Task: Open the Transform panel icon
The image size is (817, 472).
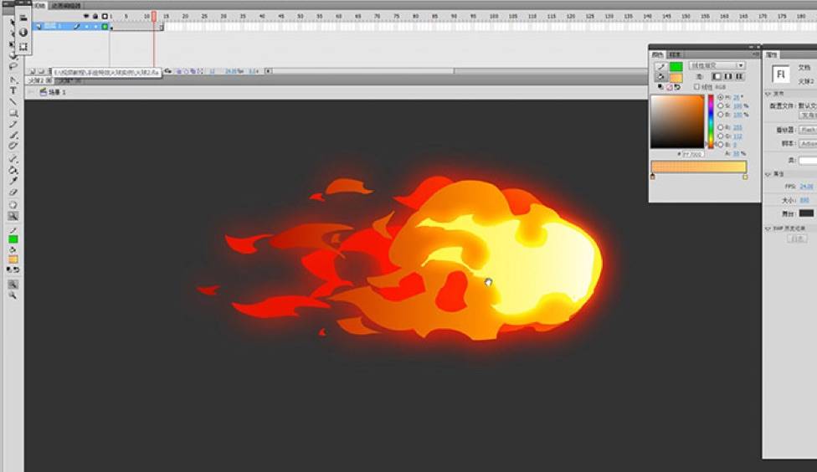Action: 23,46
